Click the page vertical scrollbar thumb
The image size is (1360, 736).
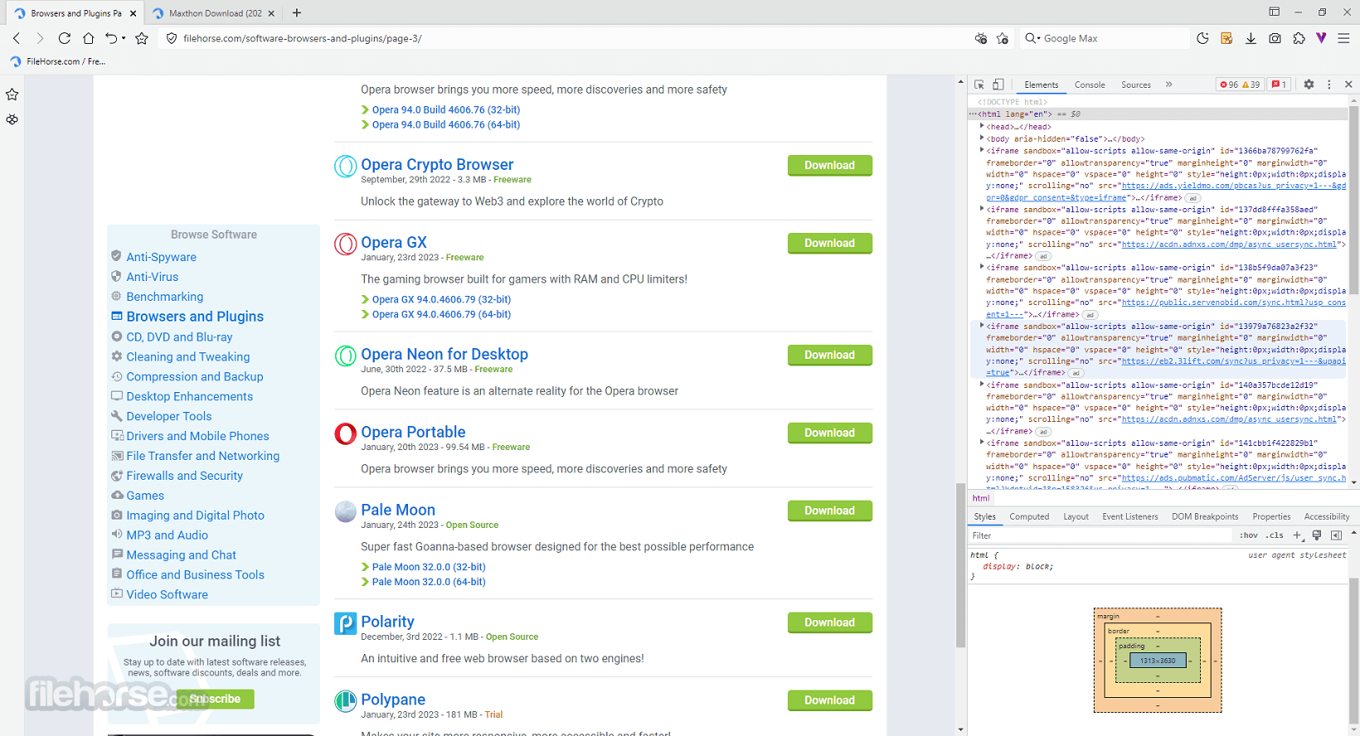click(x=960, y=565)
